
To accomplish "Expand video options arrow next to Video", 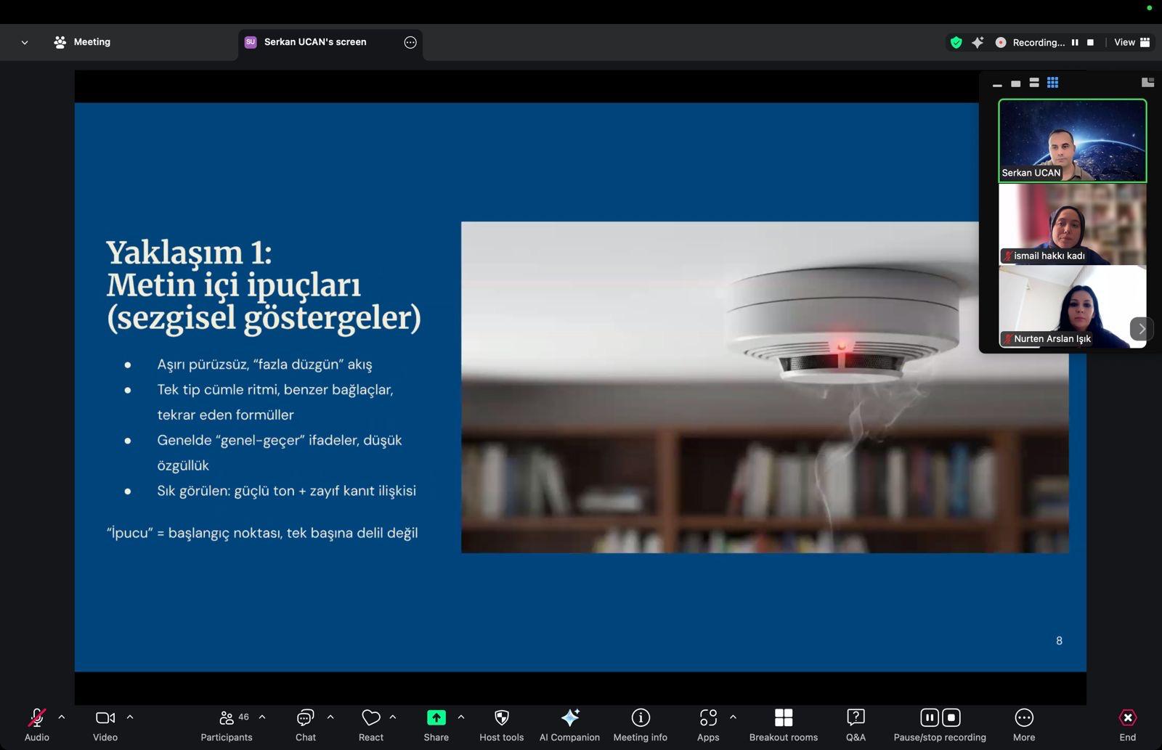I will [130, 717].
